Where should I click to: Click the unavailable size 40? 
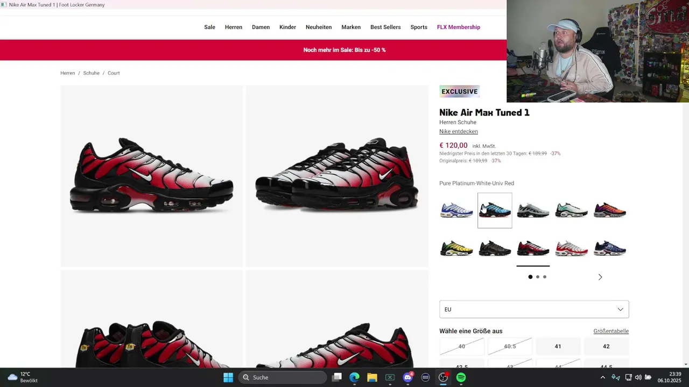461,347
